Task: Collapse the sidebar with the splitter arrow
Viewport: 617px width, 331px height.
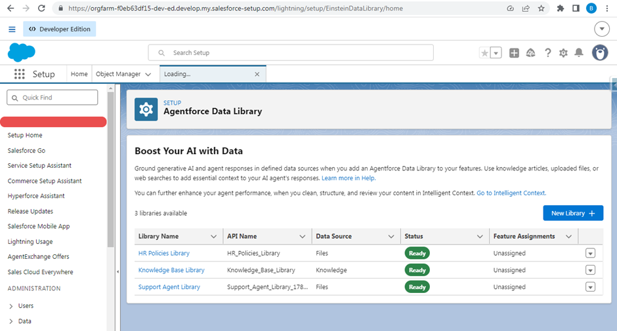Action: pyautogui.click(x=117, y=271)
